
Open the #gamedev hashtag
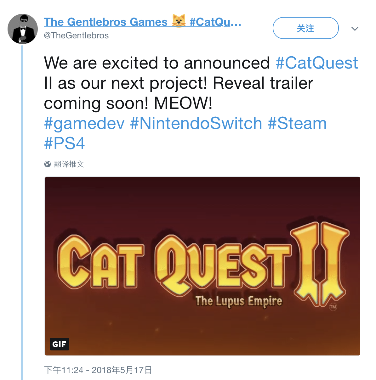click(84, 123)
